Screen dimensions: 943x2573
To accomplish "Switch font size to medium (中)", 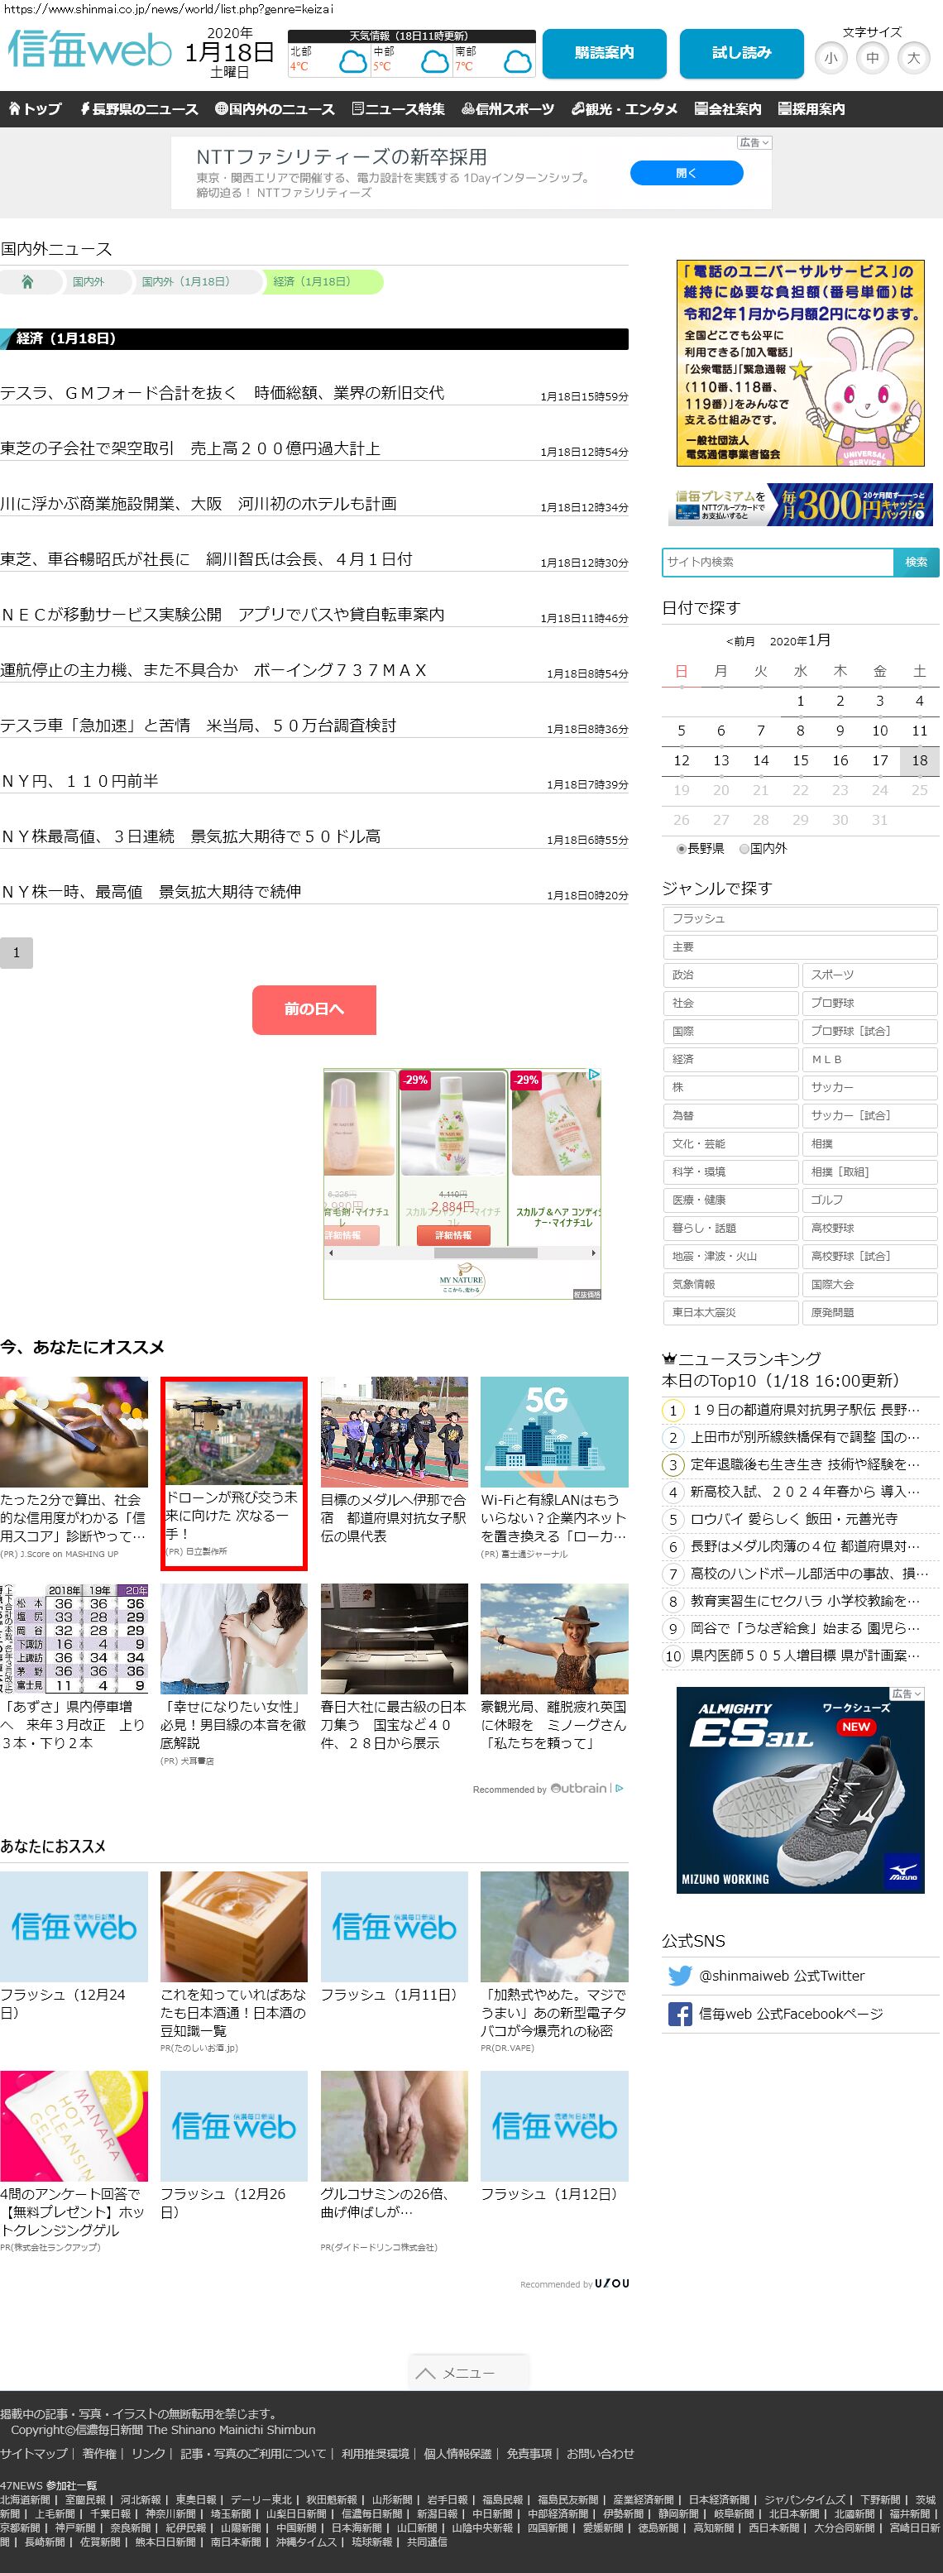I will click(872, 58).
